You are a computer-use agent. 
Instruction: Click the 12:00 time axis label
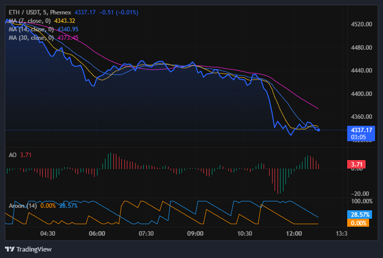294,234
